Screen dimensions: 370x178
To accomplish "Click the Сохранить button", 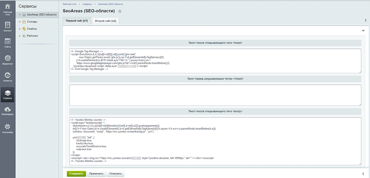I will tap(76, 174).
